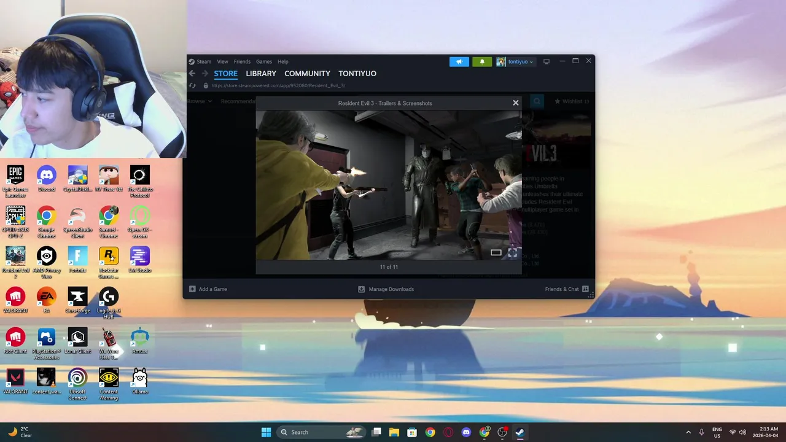
Task: Open the Windows Start menu
Action: coord(266,432)
